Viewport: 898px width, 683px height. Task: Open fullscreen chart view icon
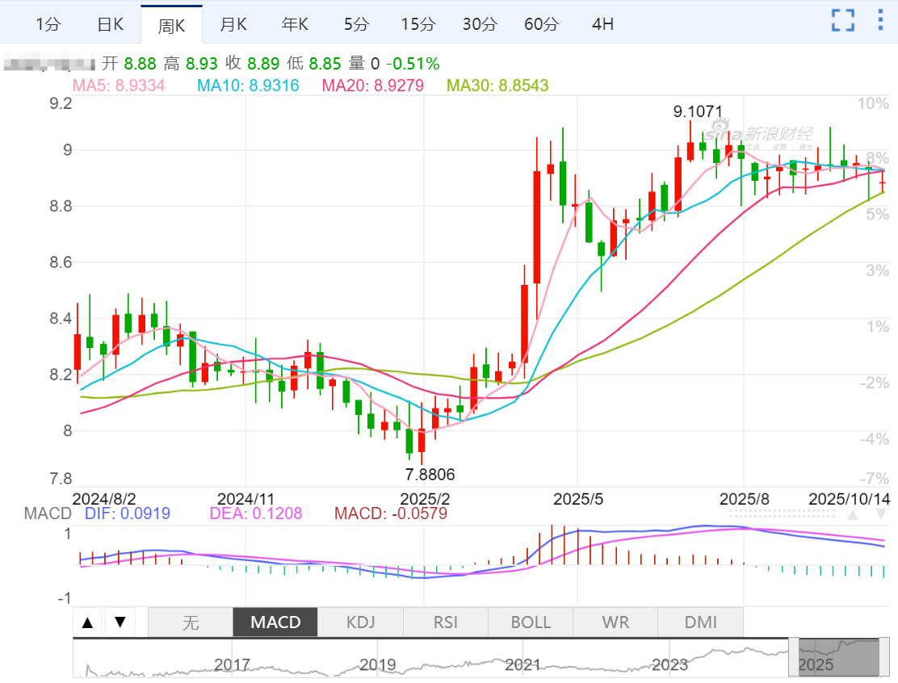pos(843,21)
